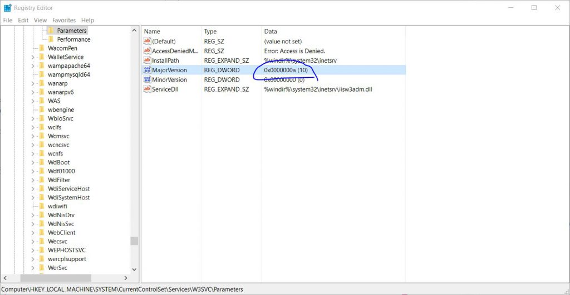570x295 pixels.
Task: Click the tree horizontal scroll right arrow
Action: coord(126,278)
